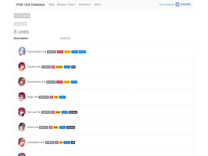Image resolution: width=208 pixels, height=156 pixels.
Task: Click Ascalon's blue badge
Action: click(67, 67)
